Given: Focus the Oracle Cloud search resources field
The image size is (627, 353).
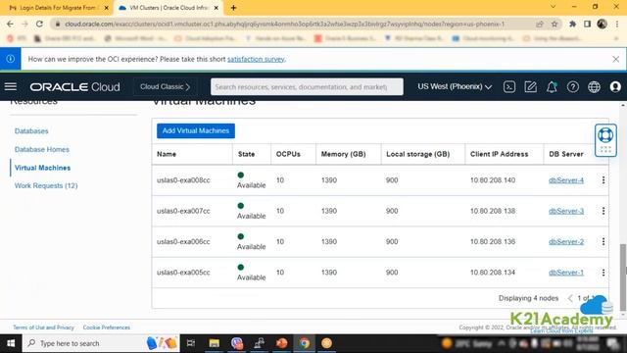Looking at the screenshot, I should pos(307,86).
